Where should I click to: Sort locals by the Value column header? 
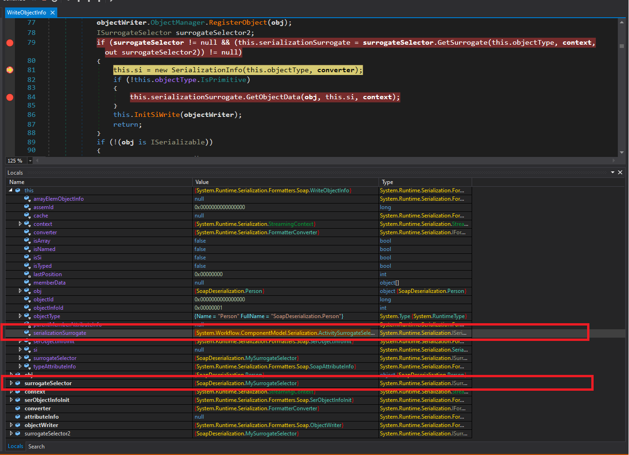point(285,182)
